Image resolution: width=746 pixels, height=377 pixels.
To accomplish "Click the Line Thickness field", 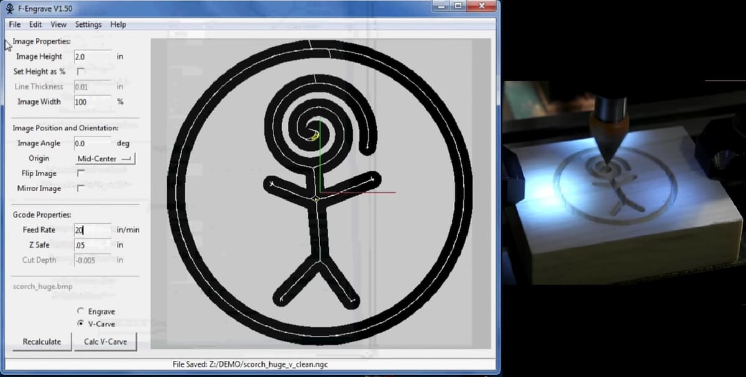I will click(92, 87).
